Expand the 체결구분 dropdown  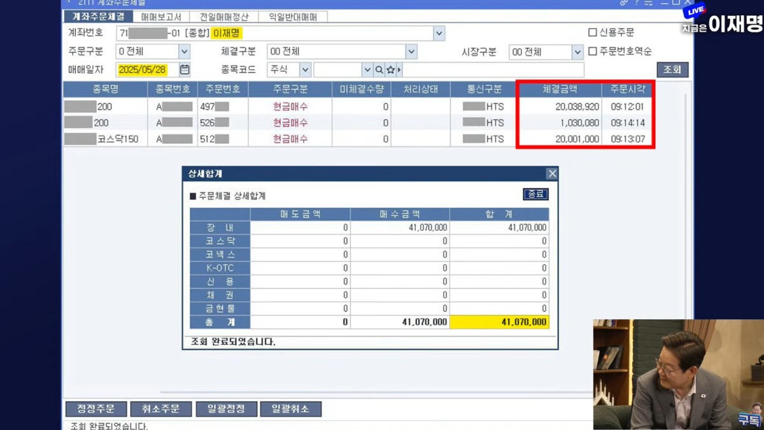[411, 52]
